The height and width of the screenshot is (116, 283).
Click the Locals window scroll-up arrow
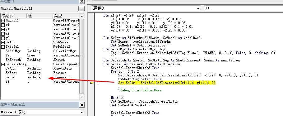pos(82,16)
